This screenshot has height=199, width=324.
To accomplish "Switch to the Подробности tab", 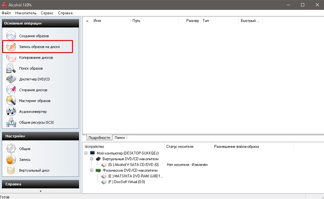I will coord(99,138).
